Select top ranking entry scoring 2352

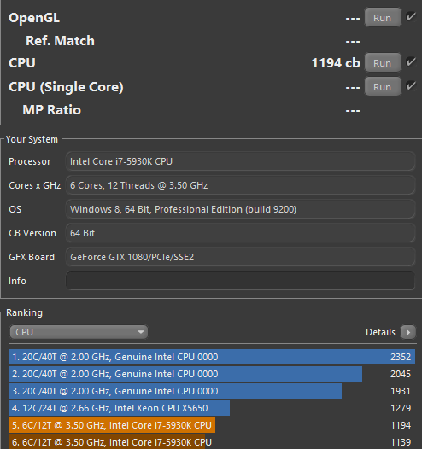[212, 357]
